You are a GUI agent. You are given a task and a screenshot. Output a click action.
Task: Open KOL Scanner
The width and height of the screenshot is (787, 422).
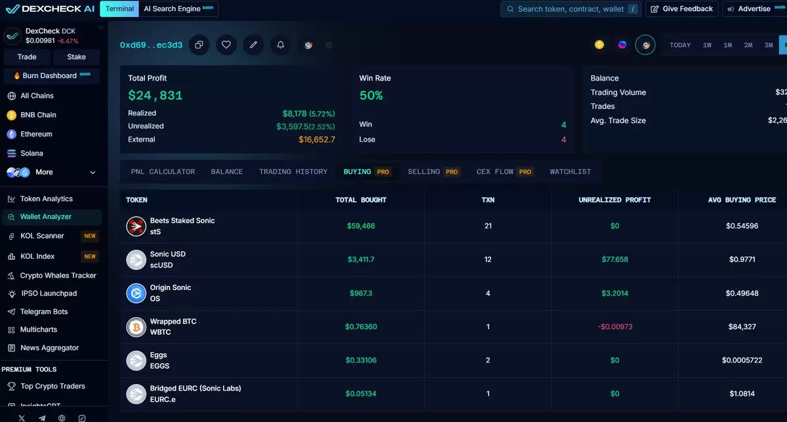(52, 236)
